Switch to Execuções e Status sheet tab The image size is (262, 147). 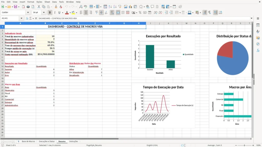point(47,141)
